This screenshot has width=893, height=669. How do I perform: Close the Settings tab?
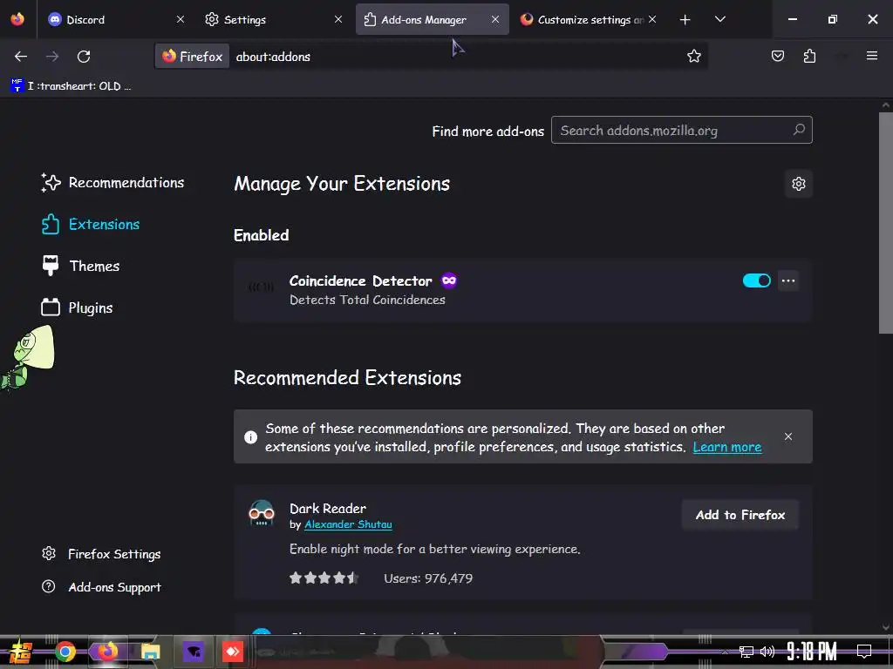338,19
